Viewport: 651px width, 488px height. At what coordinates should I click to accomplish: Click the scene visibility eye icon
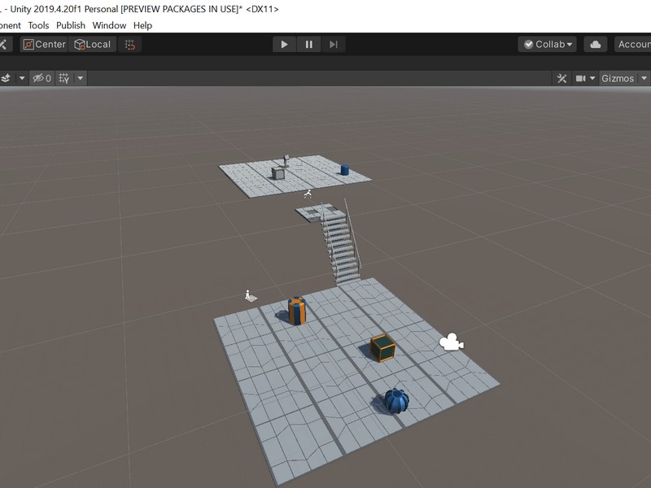[x=38, y=78]
